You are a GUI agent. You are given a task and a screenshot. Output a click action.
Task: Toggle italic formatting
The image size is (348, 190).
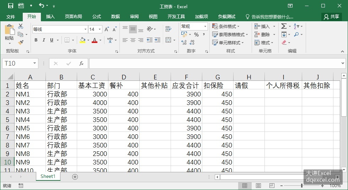tap(44, 40)
